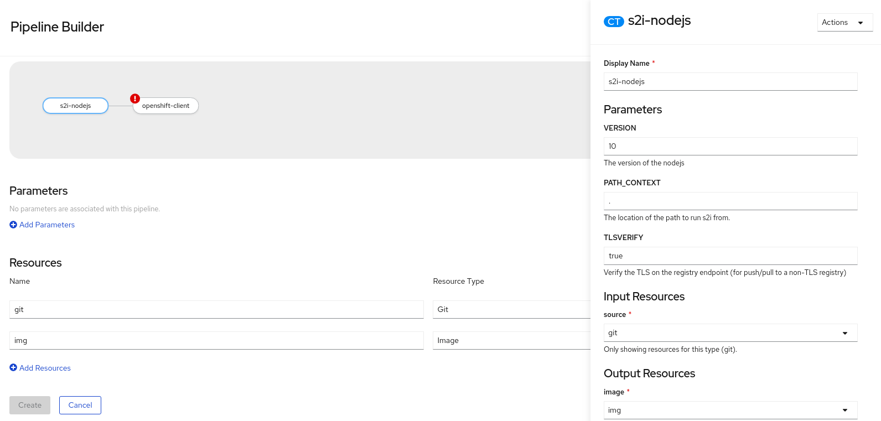This screenshot has width=881, height=421.
Task: Expand the image output resource dropdown
Action: [730, 410]
